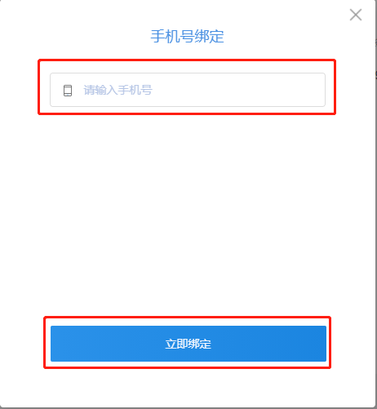Place cursor in phone number field

188,90
